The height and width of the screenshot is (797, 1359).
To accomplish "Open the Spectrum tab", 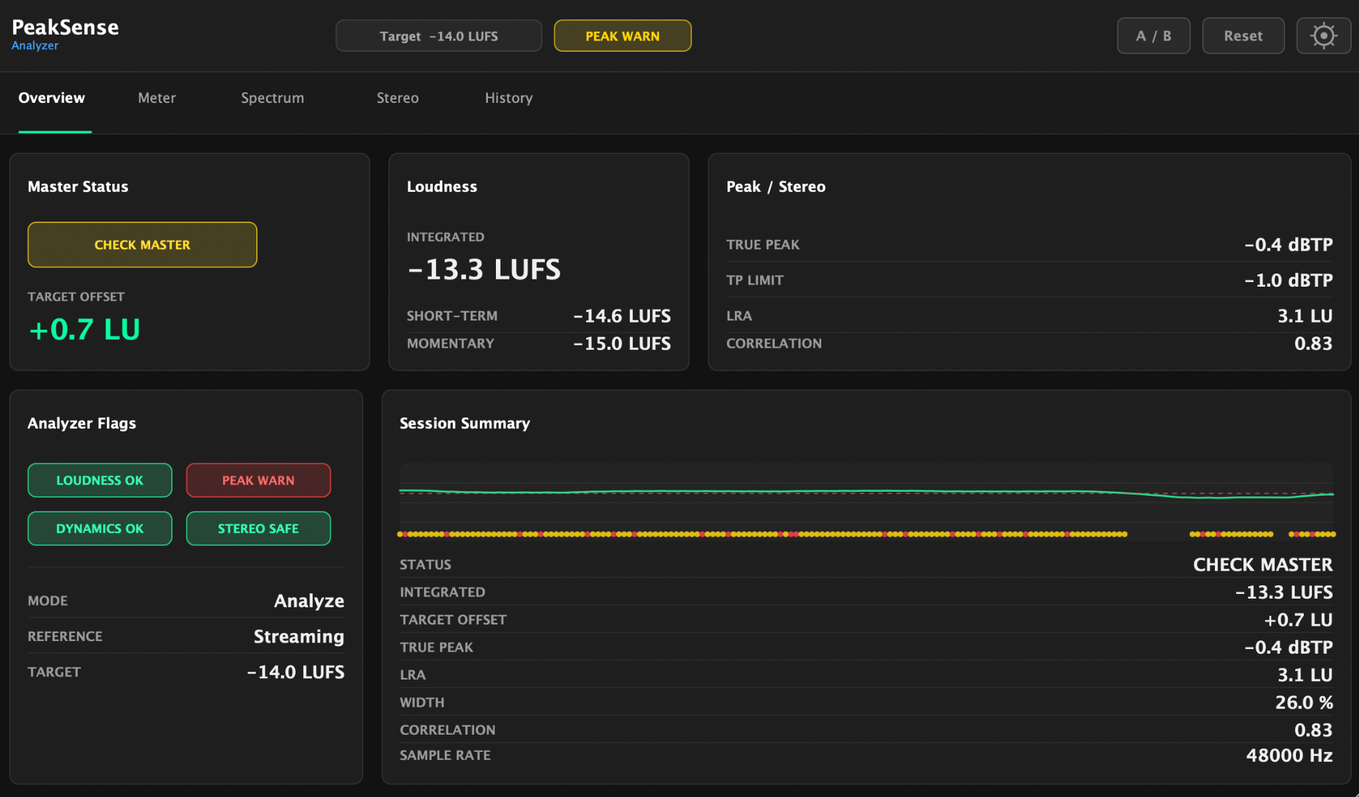I will pos(272,98).
